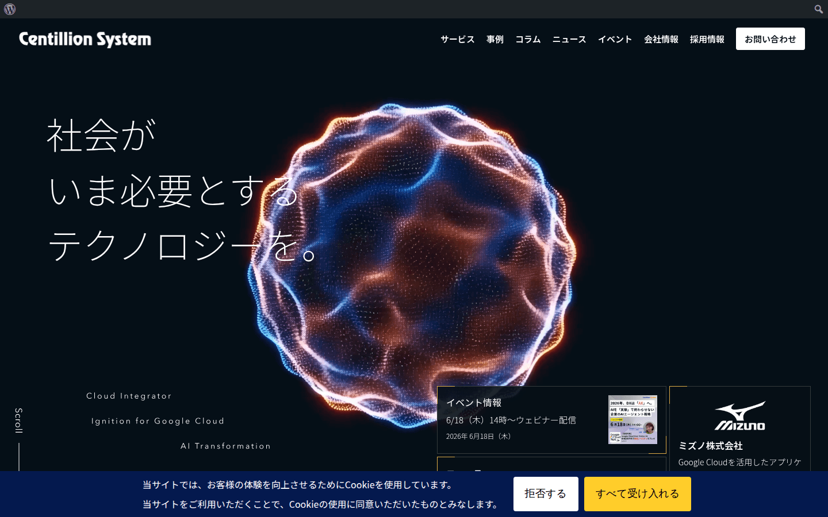Open the 採用情報 page
828x517 pixels.
(707, 39)
